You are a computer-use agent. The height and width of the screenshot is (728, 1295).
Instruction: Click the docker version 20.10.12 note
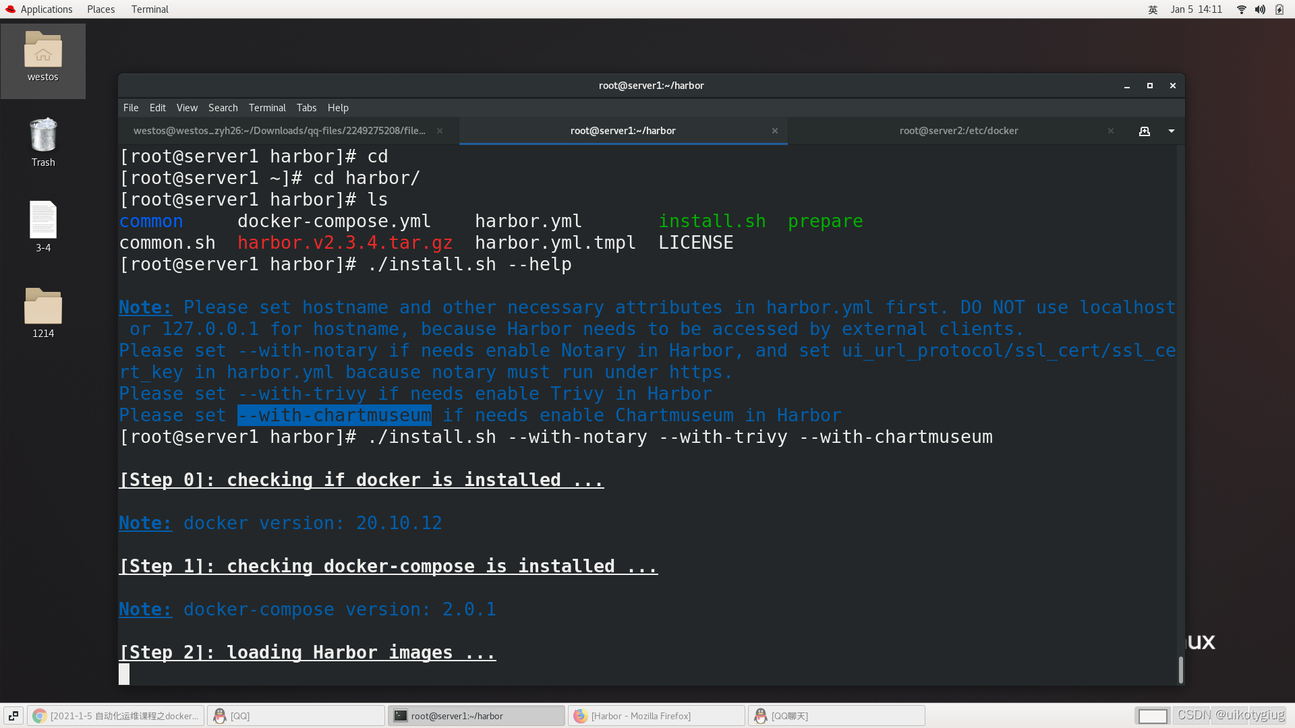tap(281, 523)
